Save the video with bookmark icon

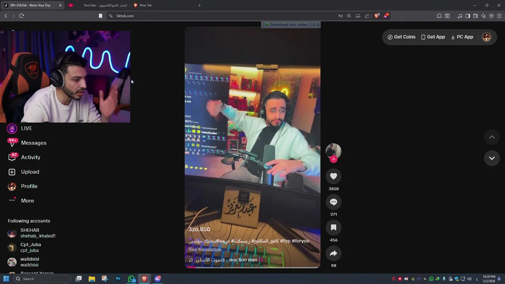(333, 228)
